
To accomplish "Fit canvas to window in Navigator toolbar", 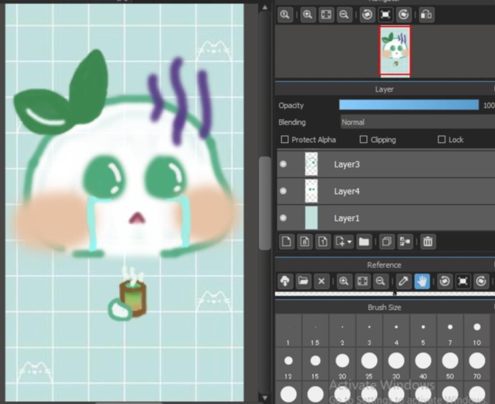I will [326, 14].
